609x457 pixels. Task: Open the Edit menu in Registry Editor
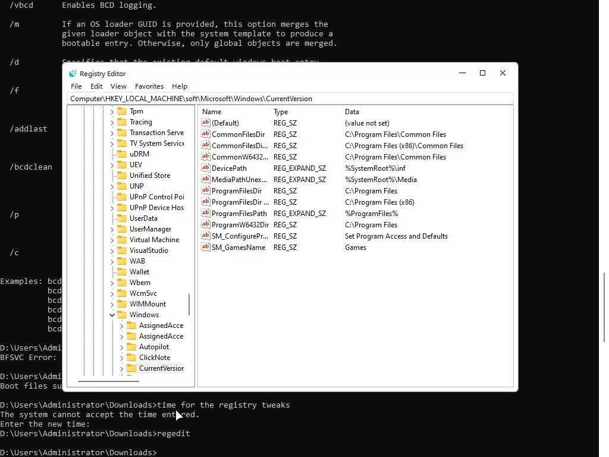tap(96, 86)
